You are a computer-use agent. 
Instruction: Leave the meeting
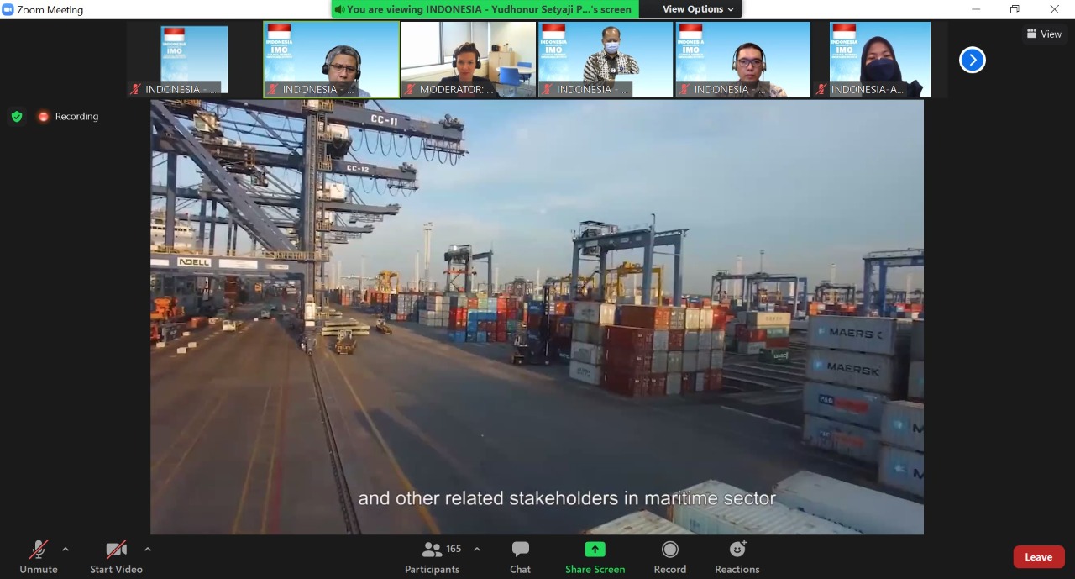(x=1038, y=556)
